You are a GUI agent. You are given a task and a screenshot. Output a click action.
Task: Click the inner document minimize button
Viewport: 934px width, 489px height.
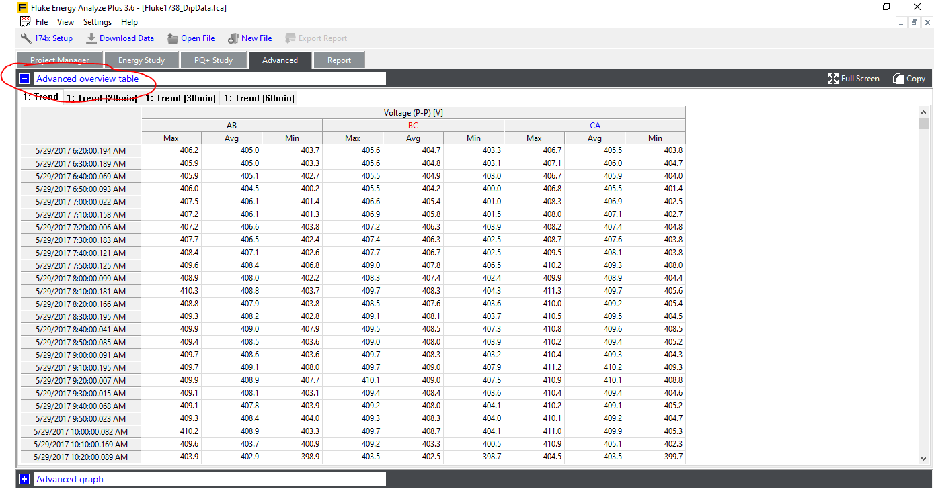coord(902,22)
